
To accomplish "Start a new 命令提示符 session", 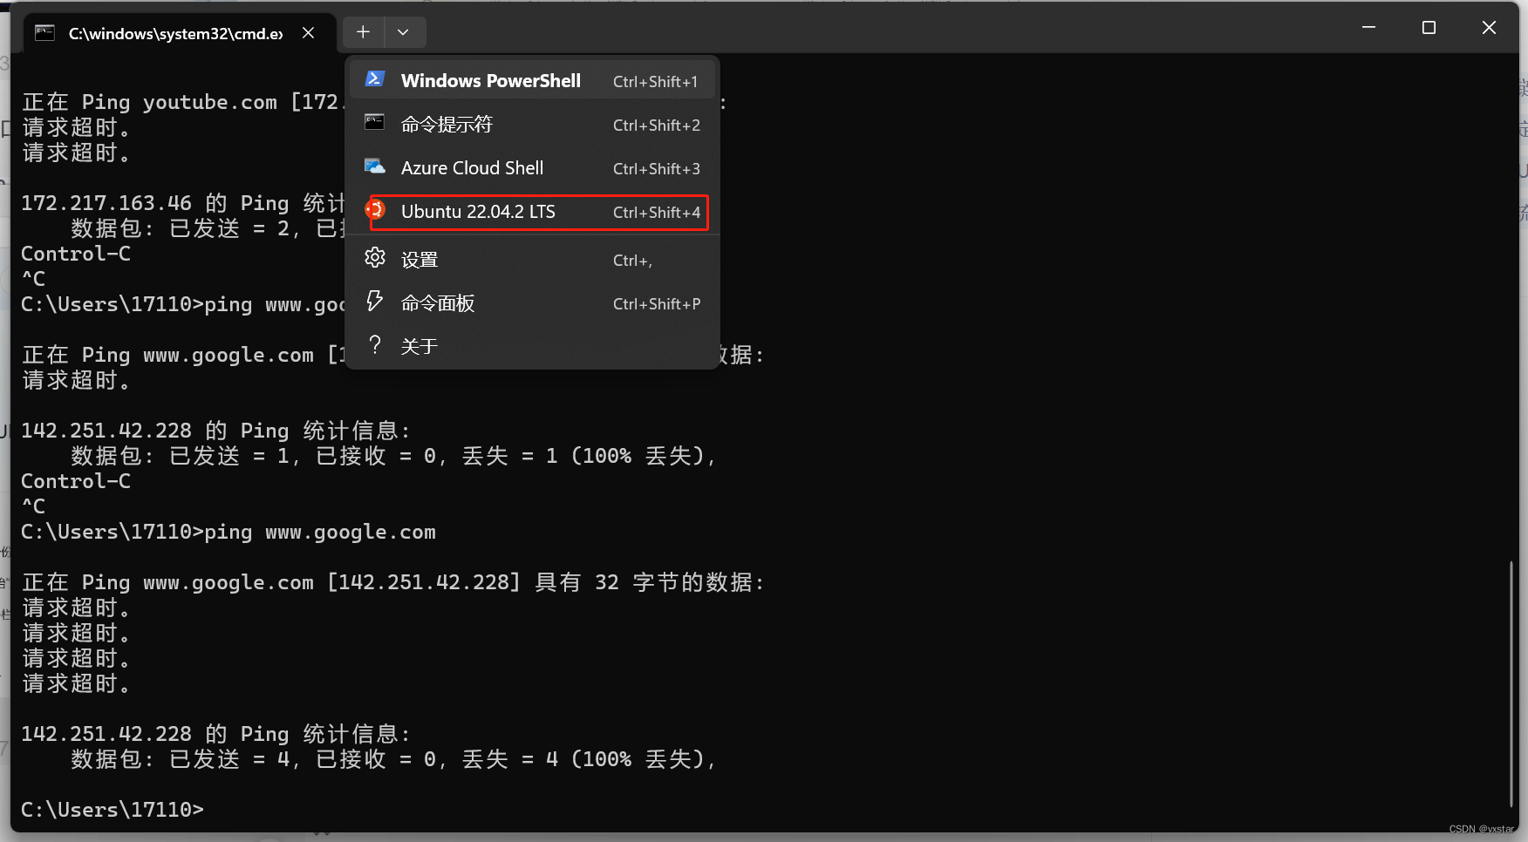I will pyautogui.click(x=447, y=124).
